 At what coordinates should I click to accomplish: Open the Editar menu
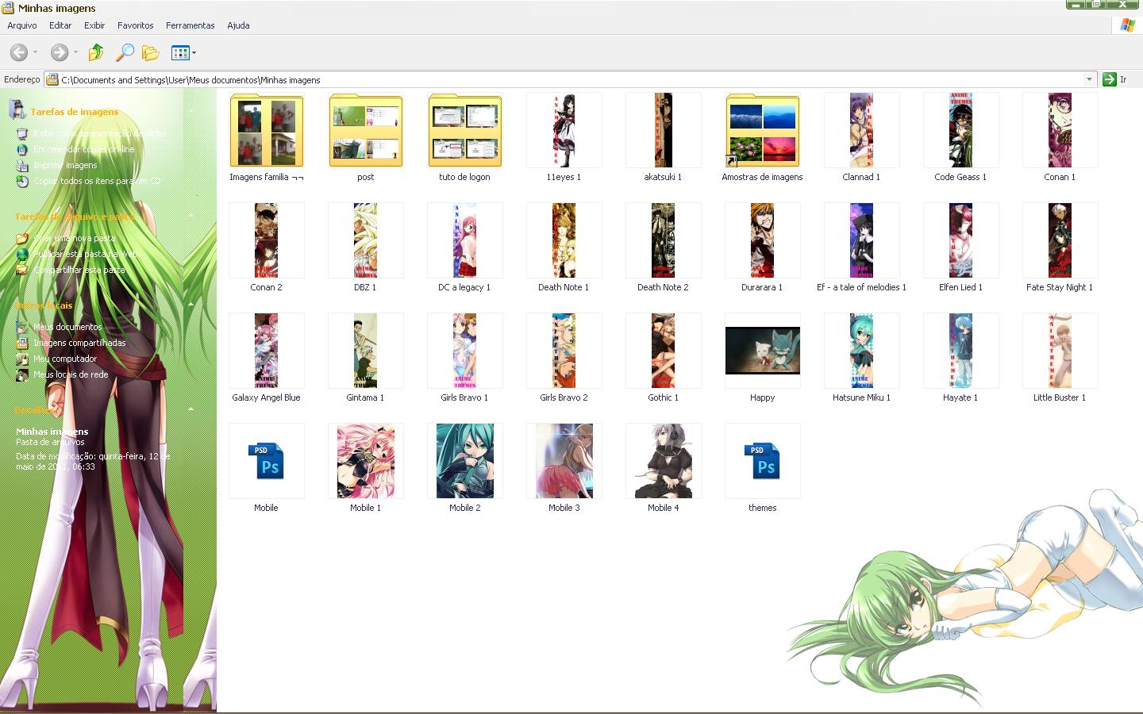(60, 25)
